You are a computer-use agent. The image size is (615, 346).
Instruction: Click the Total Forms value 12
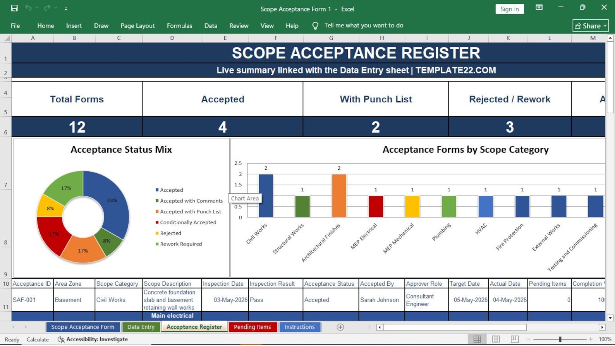click(x=77, y=127)
